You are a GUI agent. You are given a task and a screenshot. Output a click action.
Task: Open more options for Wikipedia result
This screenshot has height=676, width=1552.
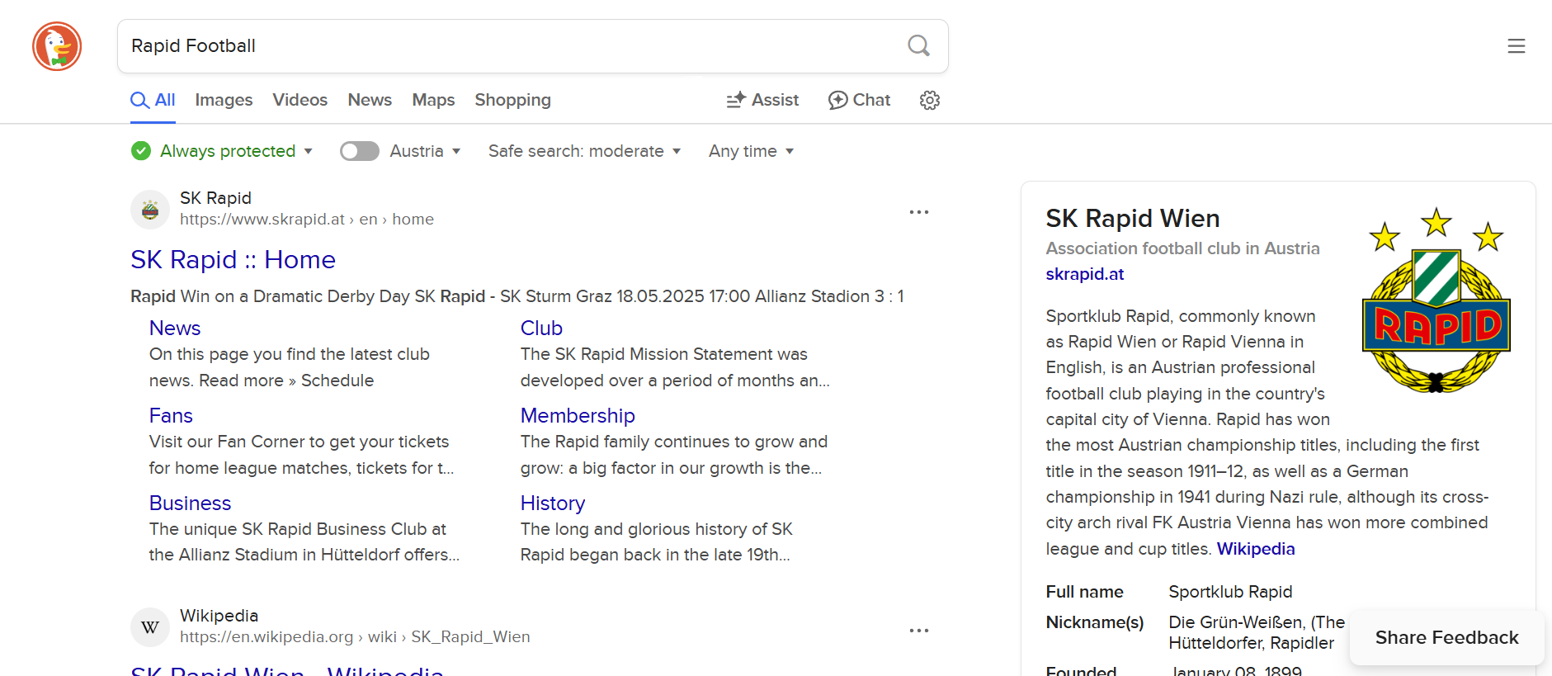tap(919, 630)
